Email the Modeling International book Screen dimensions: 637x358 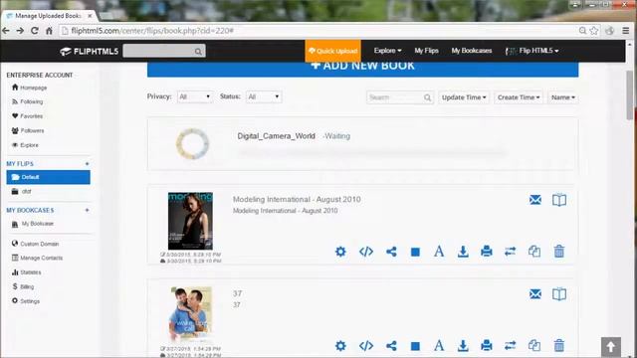535,200
